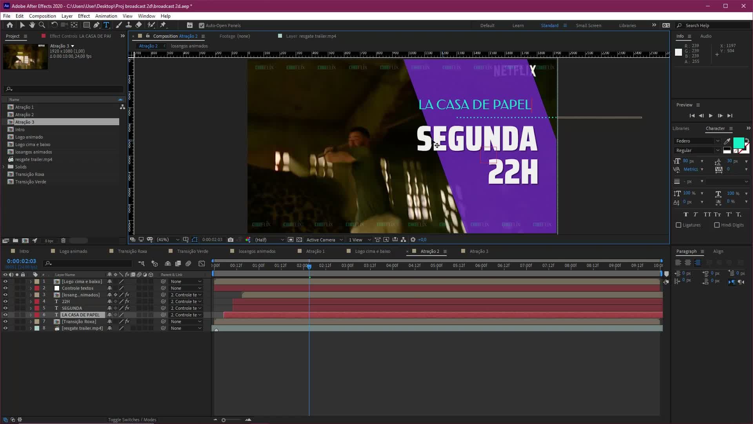753x424 pixels.
Task: Open the Active Camera view dropdown
Action: point(325,240)
